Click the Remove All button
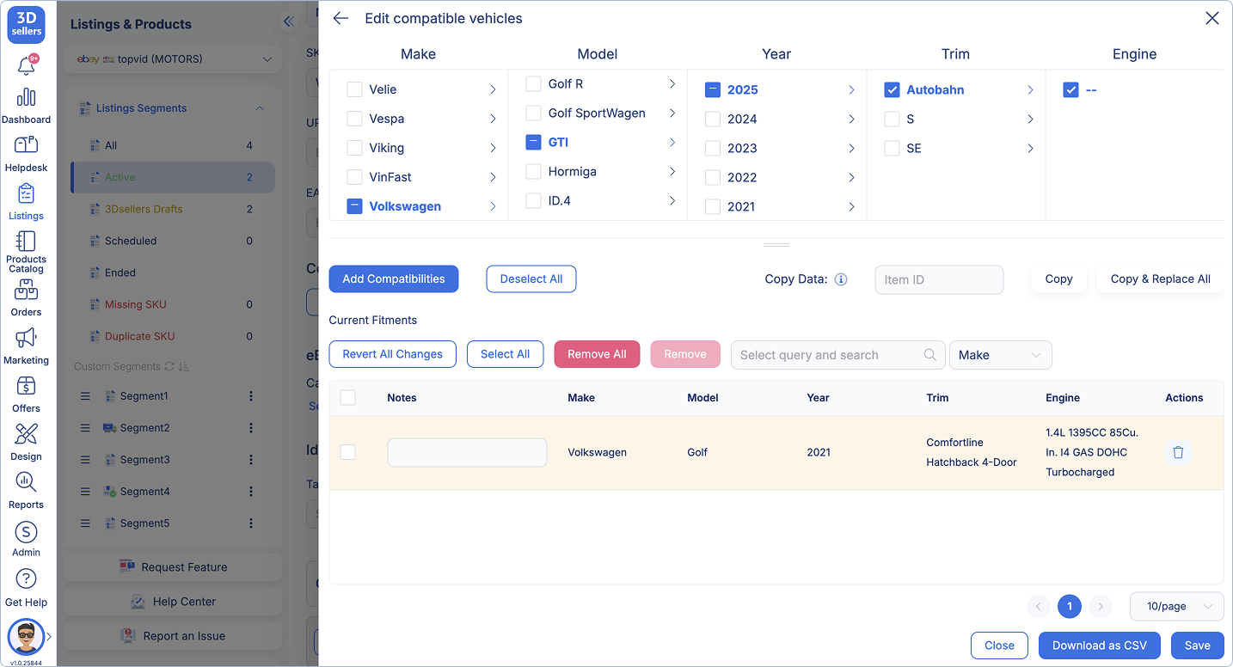This screenshot has height=667, width=1233. [x=597, y=354]
